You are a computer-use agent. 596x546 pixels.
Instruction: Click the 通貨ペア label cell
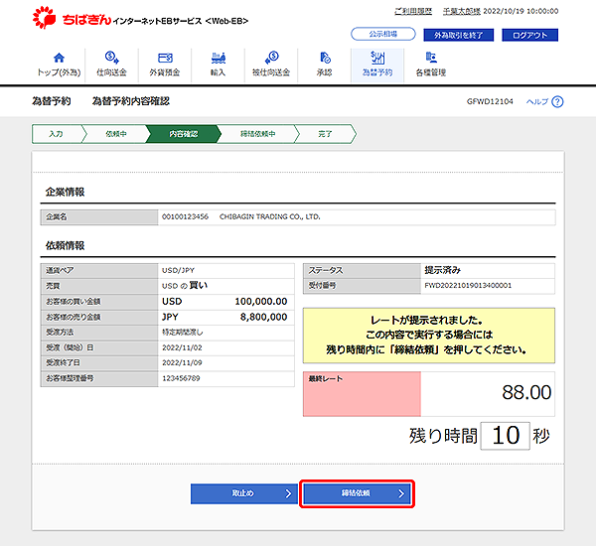tap(99, 271)
